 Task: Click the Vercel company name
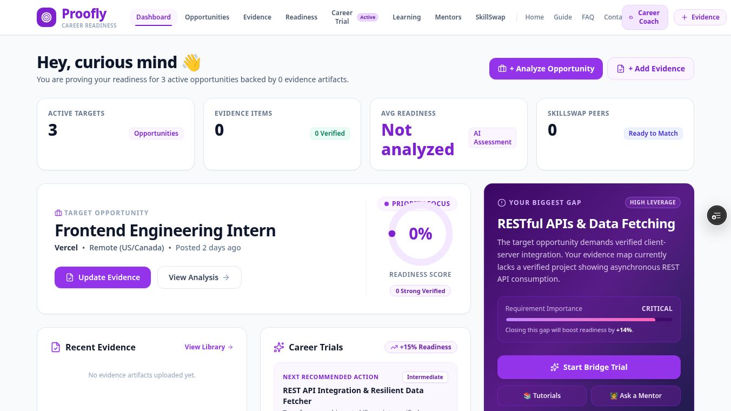point(66,248)
